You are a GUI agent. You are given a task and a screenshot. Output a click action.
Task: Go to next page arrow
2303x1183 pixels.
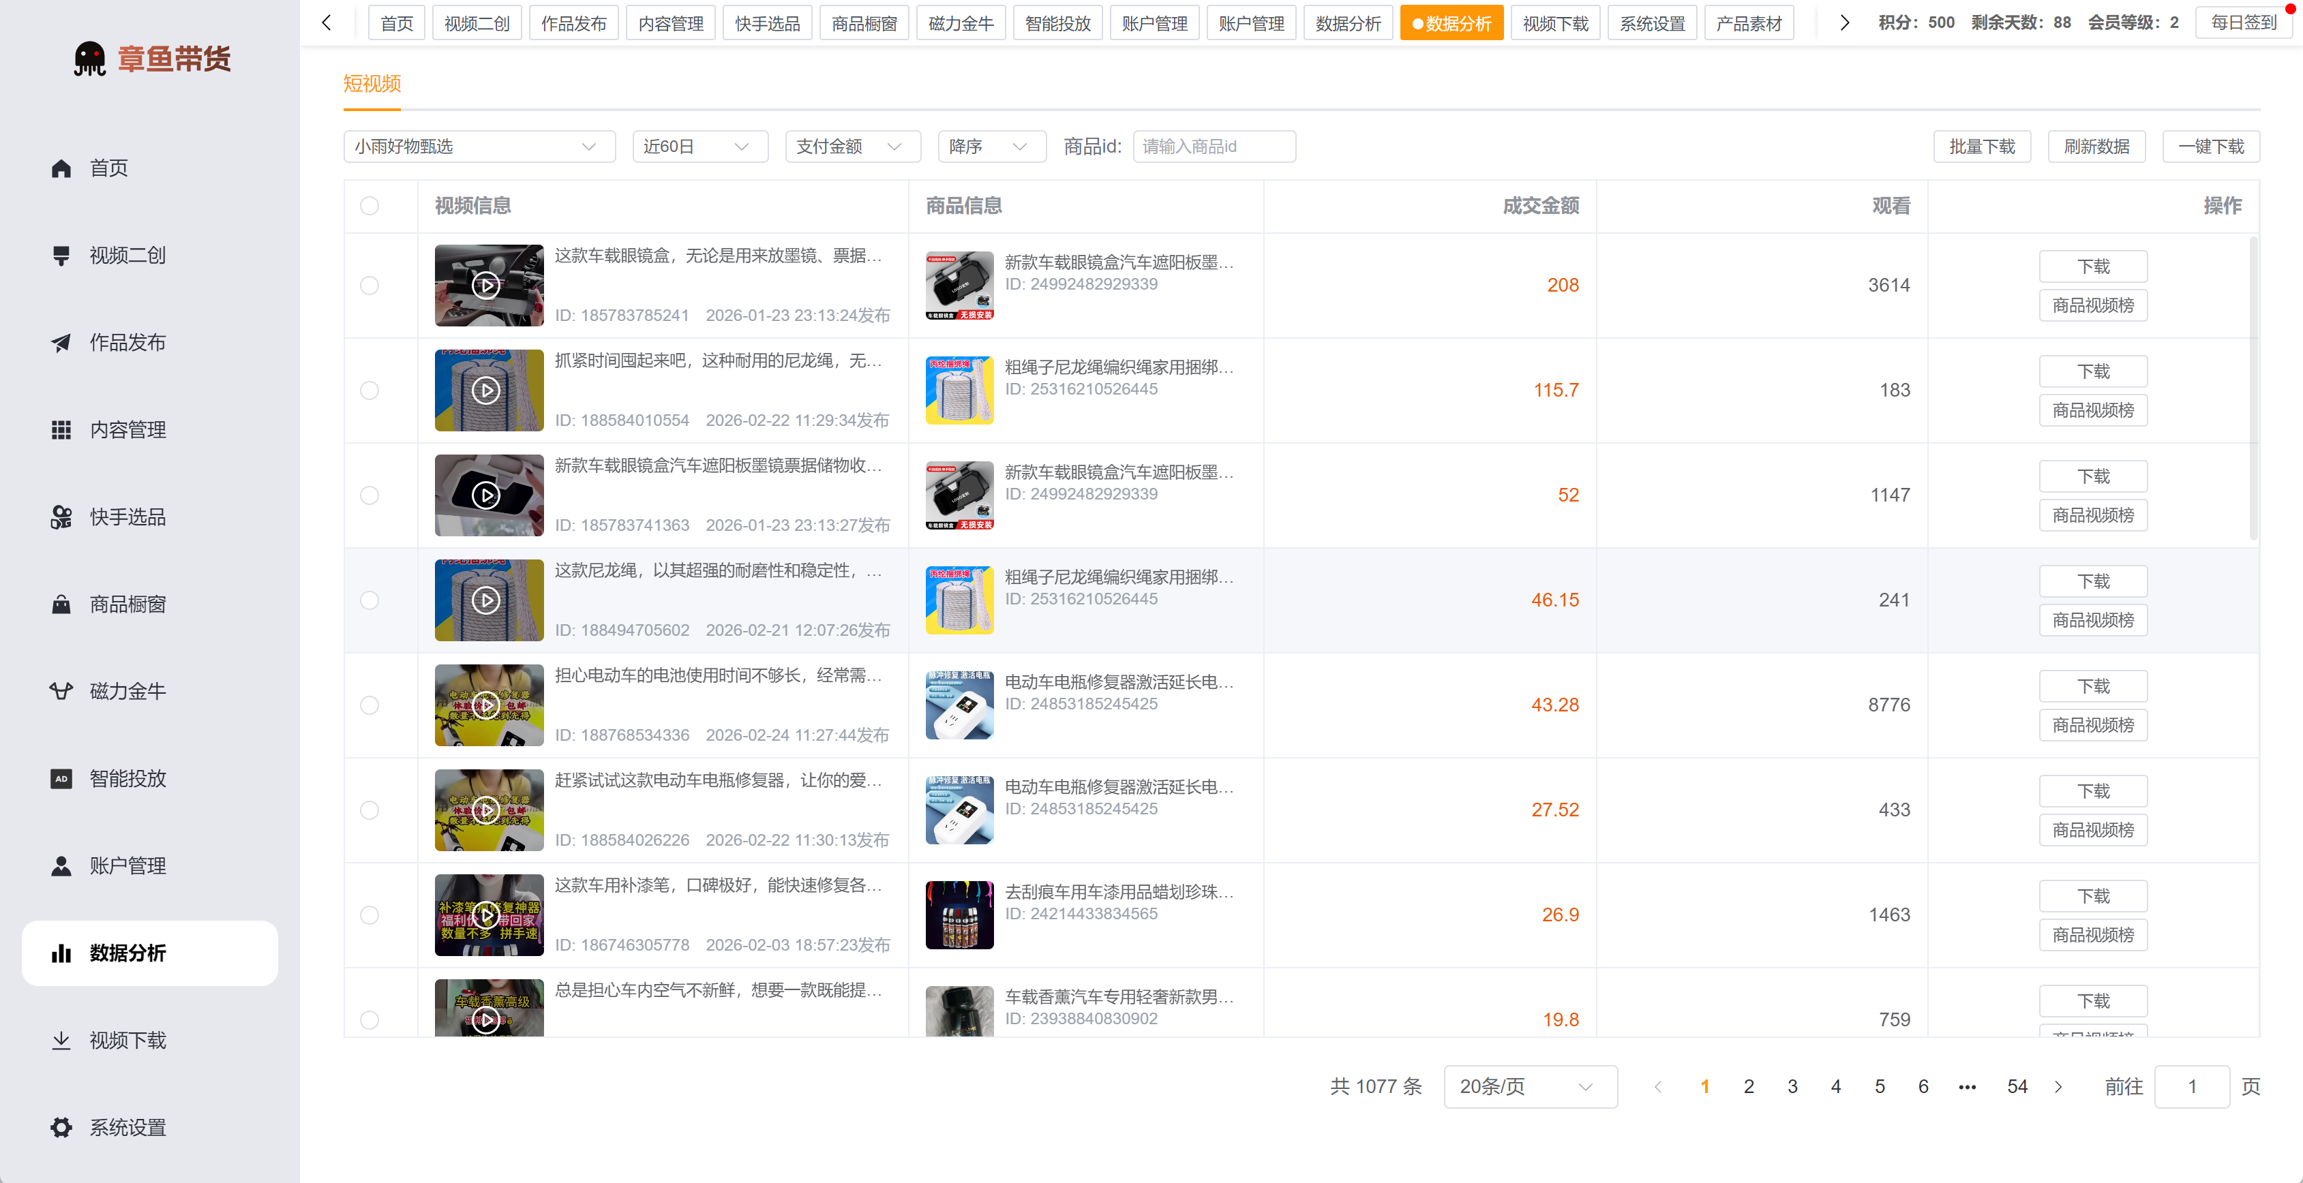(2059, 1088)
